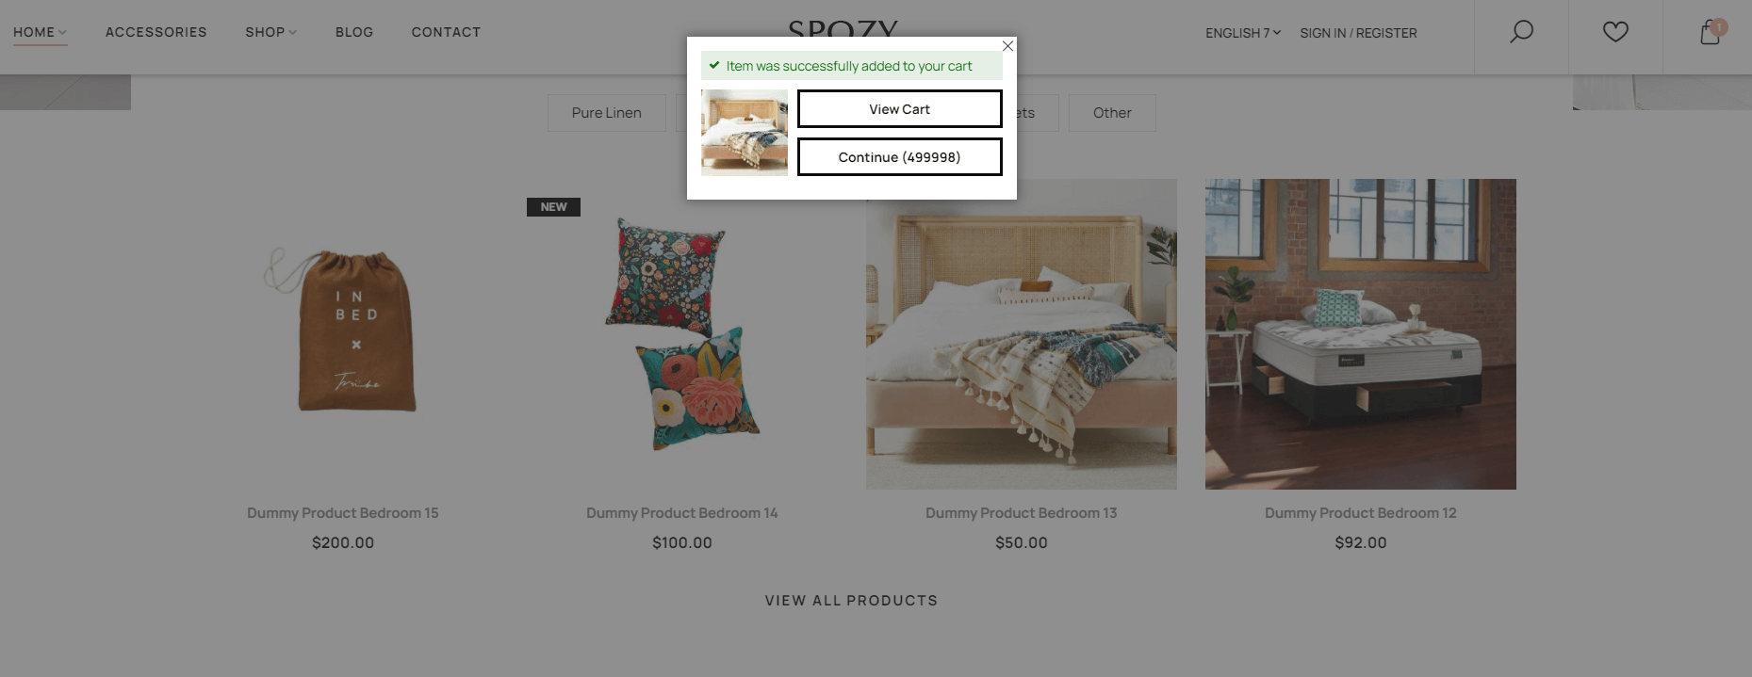Open the ENGLISH 7 language selector
The width and height of the screenshot is (1752, 677).
pos(1243,33)
